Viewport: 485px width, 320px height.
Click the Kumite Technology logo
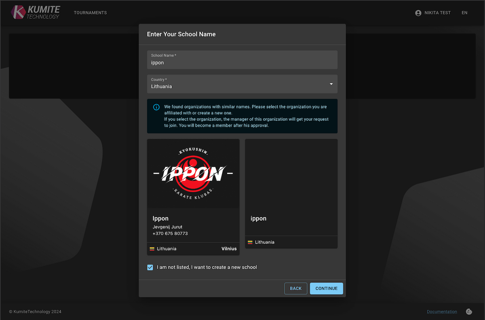click(x=36, y=13)
